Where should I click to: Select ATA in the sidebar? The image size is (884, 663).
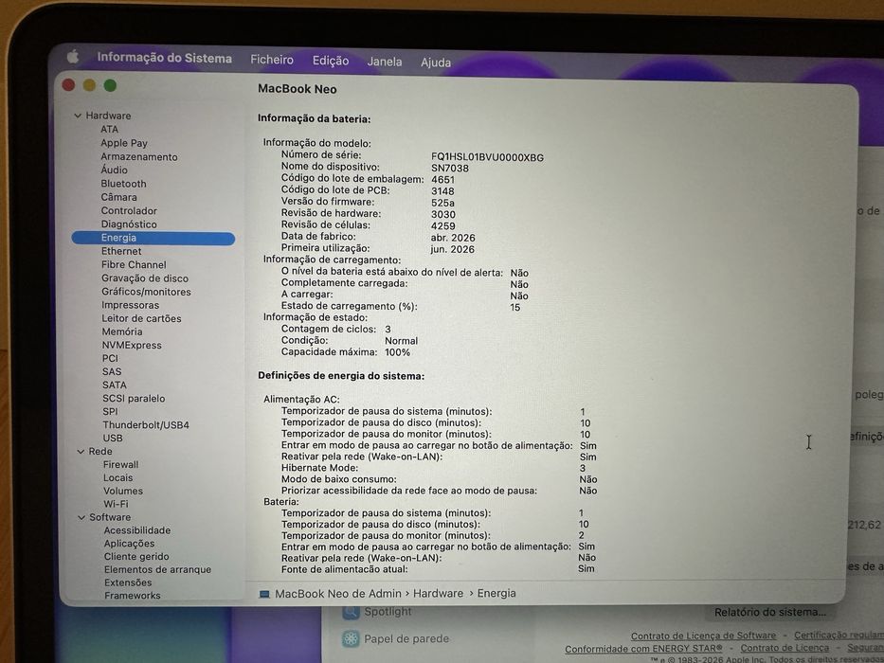tap(109, 129)
